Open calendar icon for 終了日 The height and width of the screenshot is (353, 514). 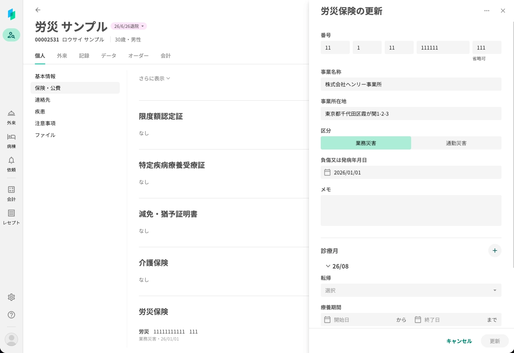tap(418, 320)
